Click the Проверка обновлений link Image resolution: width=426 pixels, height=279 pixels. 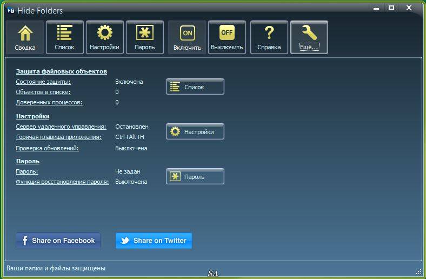(47, 148)
